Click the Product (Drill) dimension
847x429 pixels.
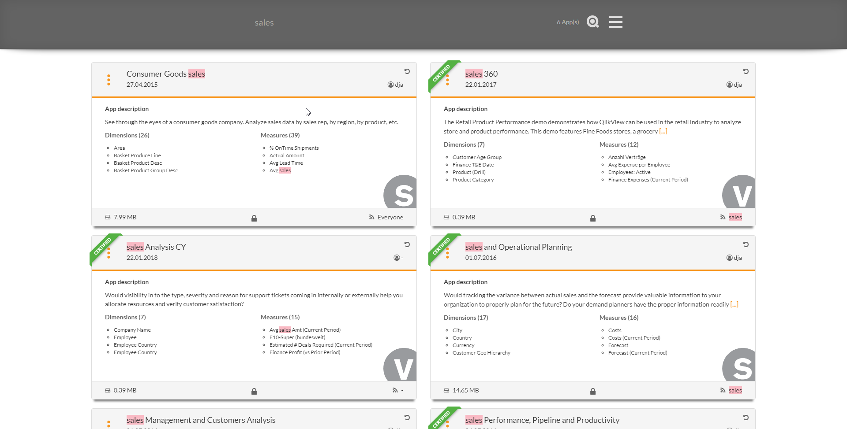469,172
